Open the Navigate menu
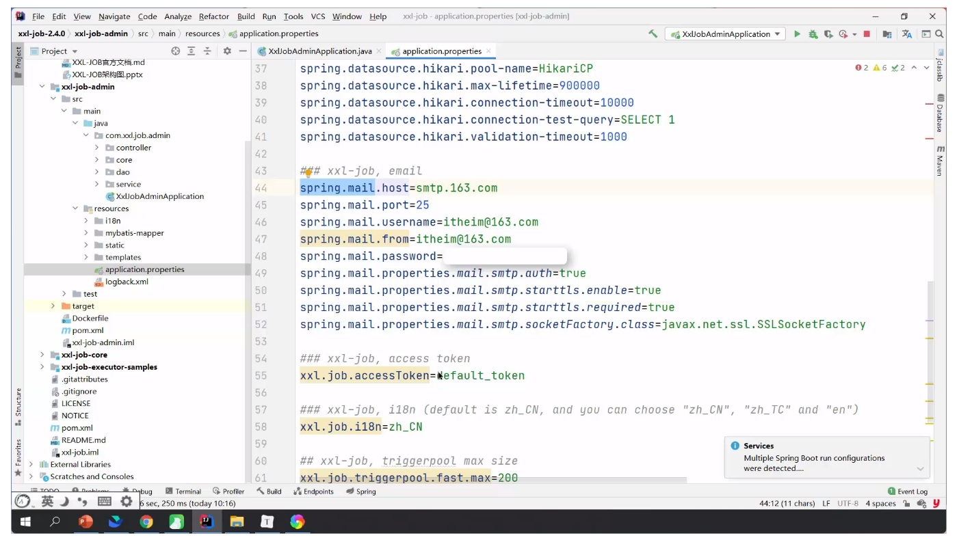 114,16
